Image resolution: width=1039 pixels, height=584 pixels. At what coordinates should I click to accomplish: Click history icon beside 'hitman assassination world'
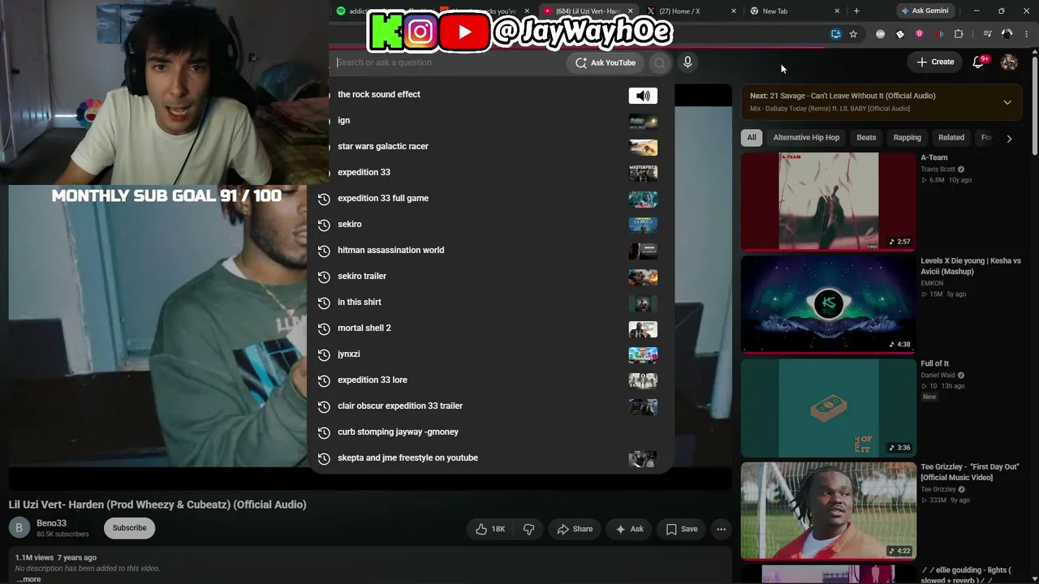coord(324,251)
